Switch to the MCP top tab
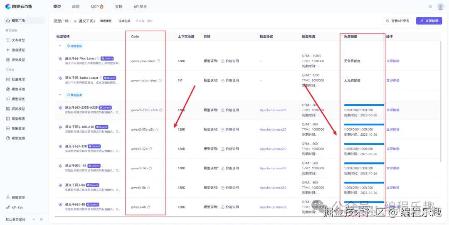 click(x=97, y=7)
